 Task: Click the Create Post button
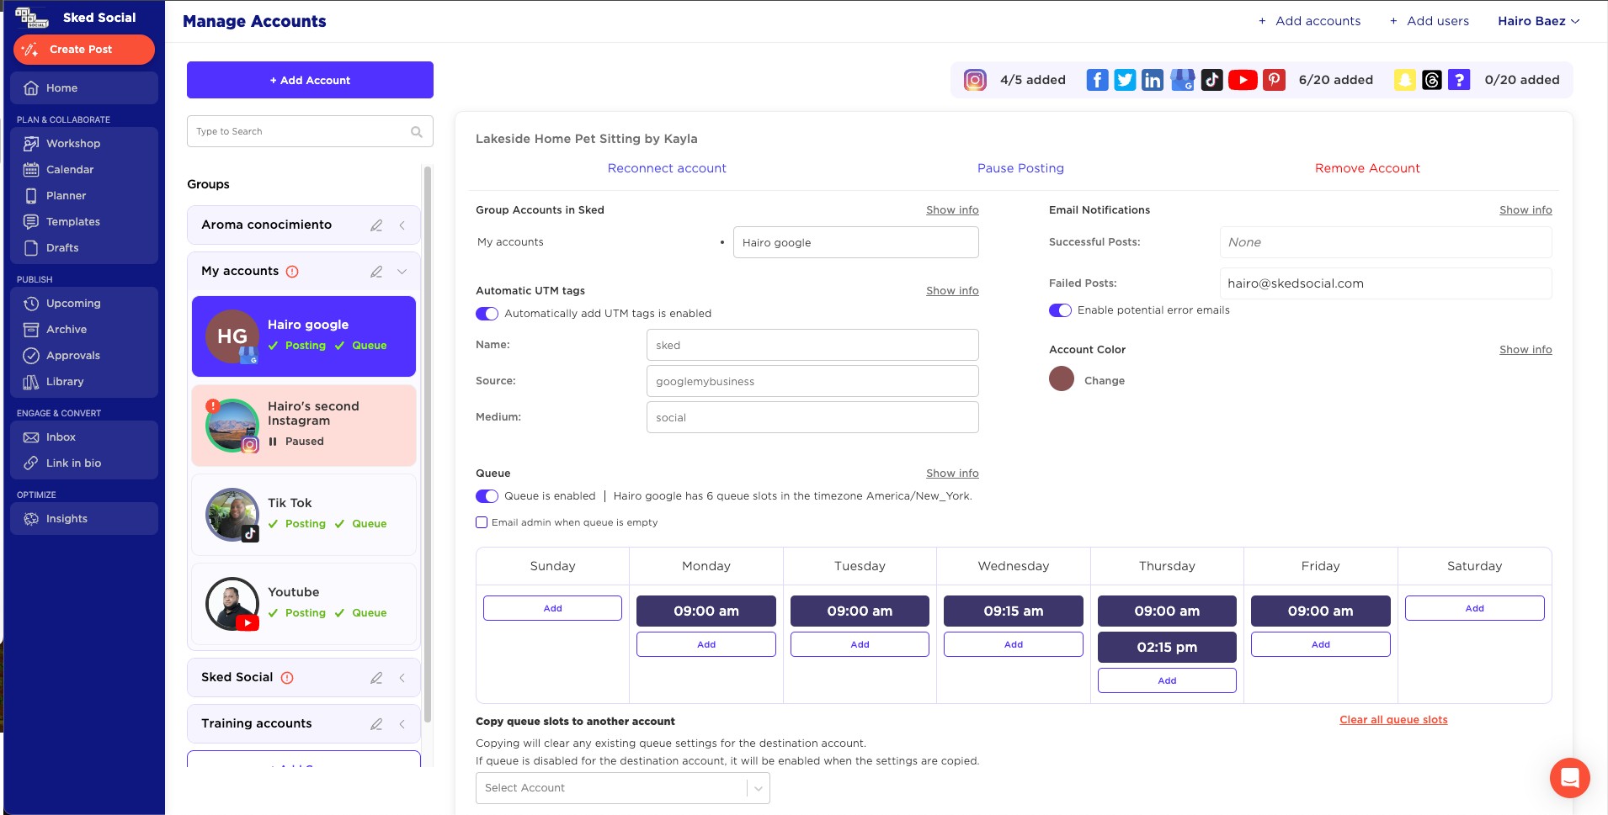point(84,50)
